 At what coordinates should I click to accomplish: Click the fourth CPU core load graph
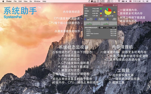coord(113,23)
